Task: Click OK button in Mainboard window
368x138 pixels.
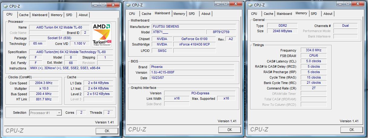Action: [230, 130]
